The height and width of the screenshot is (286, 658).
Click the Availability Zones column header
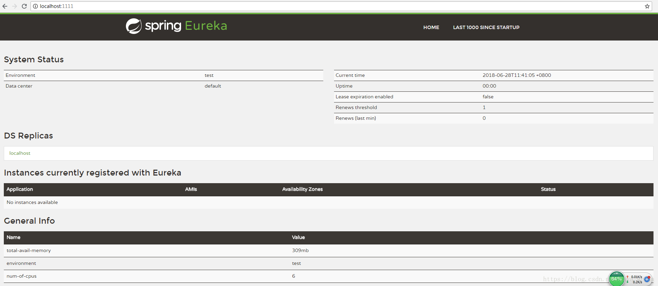302,189
